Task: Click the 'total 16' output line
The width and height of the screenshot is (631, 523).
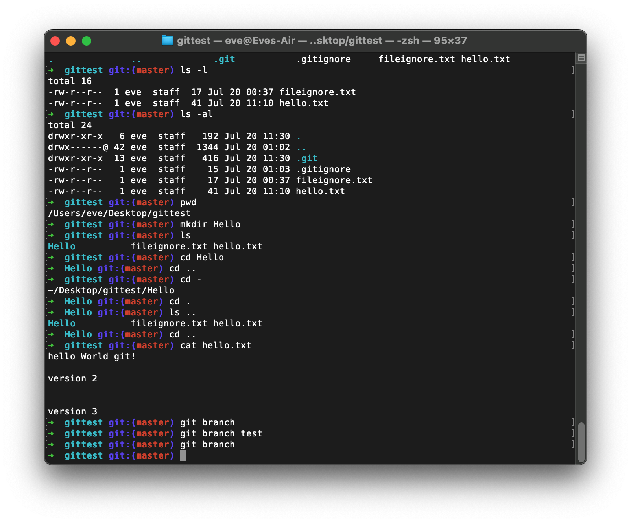Action: coord(70,81)
